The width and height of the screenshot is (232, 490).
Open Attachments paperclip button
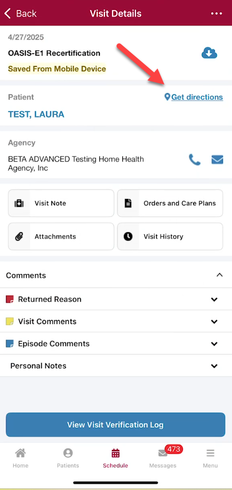[x=61, y=236]
